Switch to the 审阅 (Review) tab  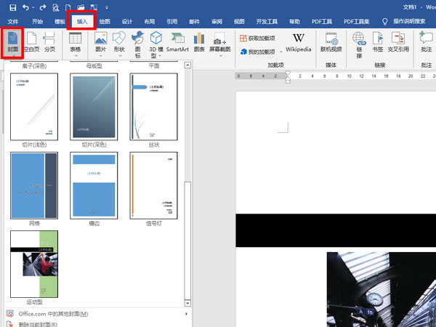click(x=217, y=22)
